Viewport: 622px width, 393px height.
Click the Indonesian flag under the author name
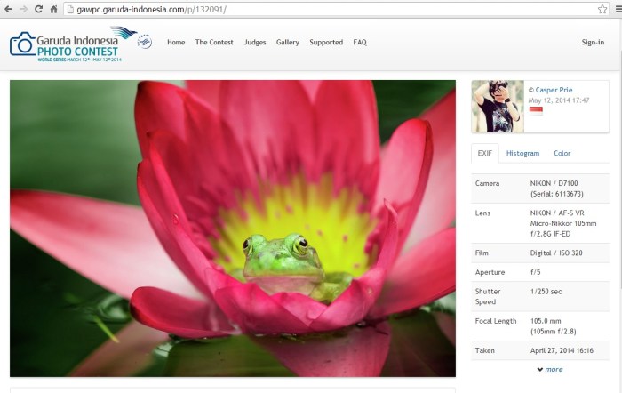click(x=535, y=110)
